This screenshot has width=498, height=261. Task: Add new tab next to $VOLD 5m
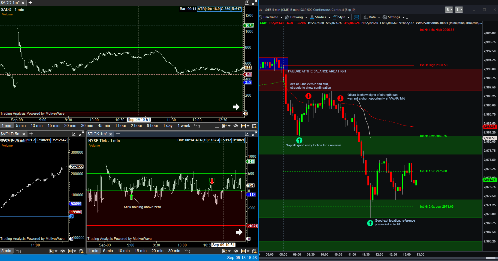[31, 134]
